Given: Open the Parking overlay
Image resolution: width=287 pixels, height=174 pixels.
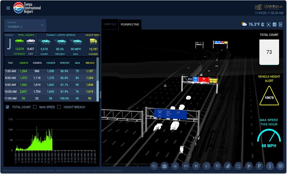Looking at the screenshot, I should point(259,166).
